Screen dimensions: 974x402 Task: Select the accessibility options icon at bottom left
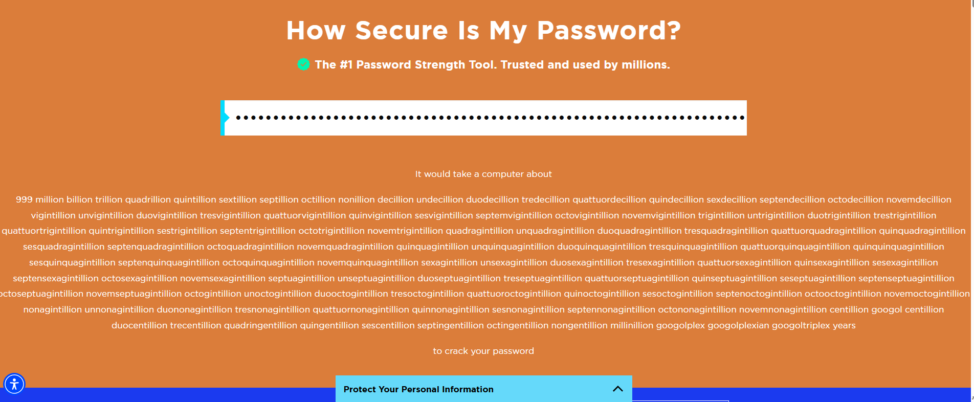coord(15,384)
